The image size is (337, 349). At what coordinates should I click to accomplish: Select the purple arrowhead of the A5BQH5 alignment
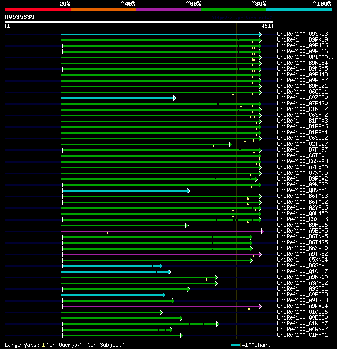pos(263,231)
